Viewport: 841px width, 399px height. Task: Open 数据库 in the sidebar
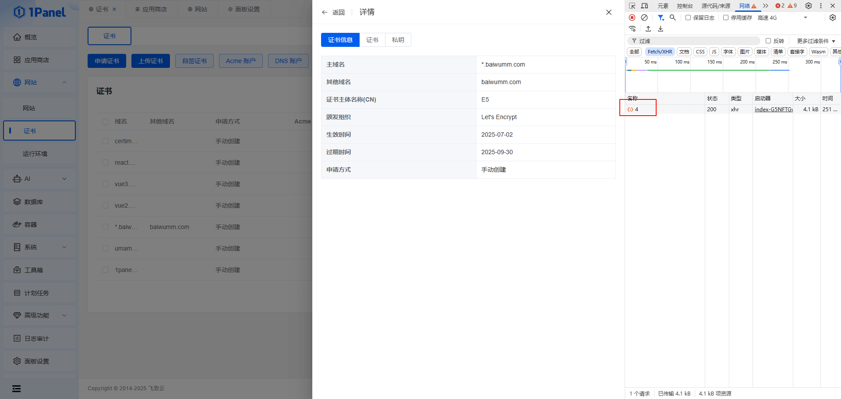39,202
